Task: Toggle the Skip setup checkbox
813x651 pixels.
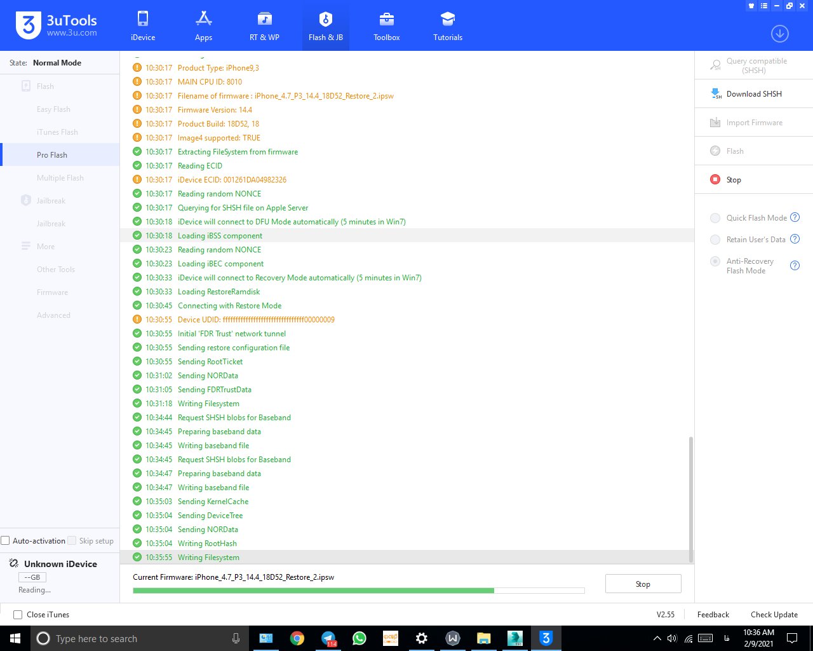Action: (72, 541)
